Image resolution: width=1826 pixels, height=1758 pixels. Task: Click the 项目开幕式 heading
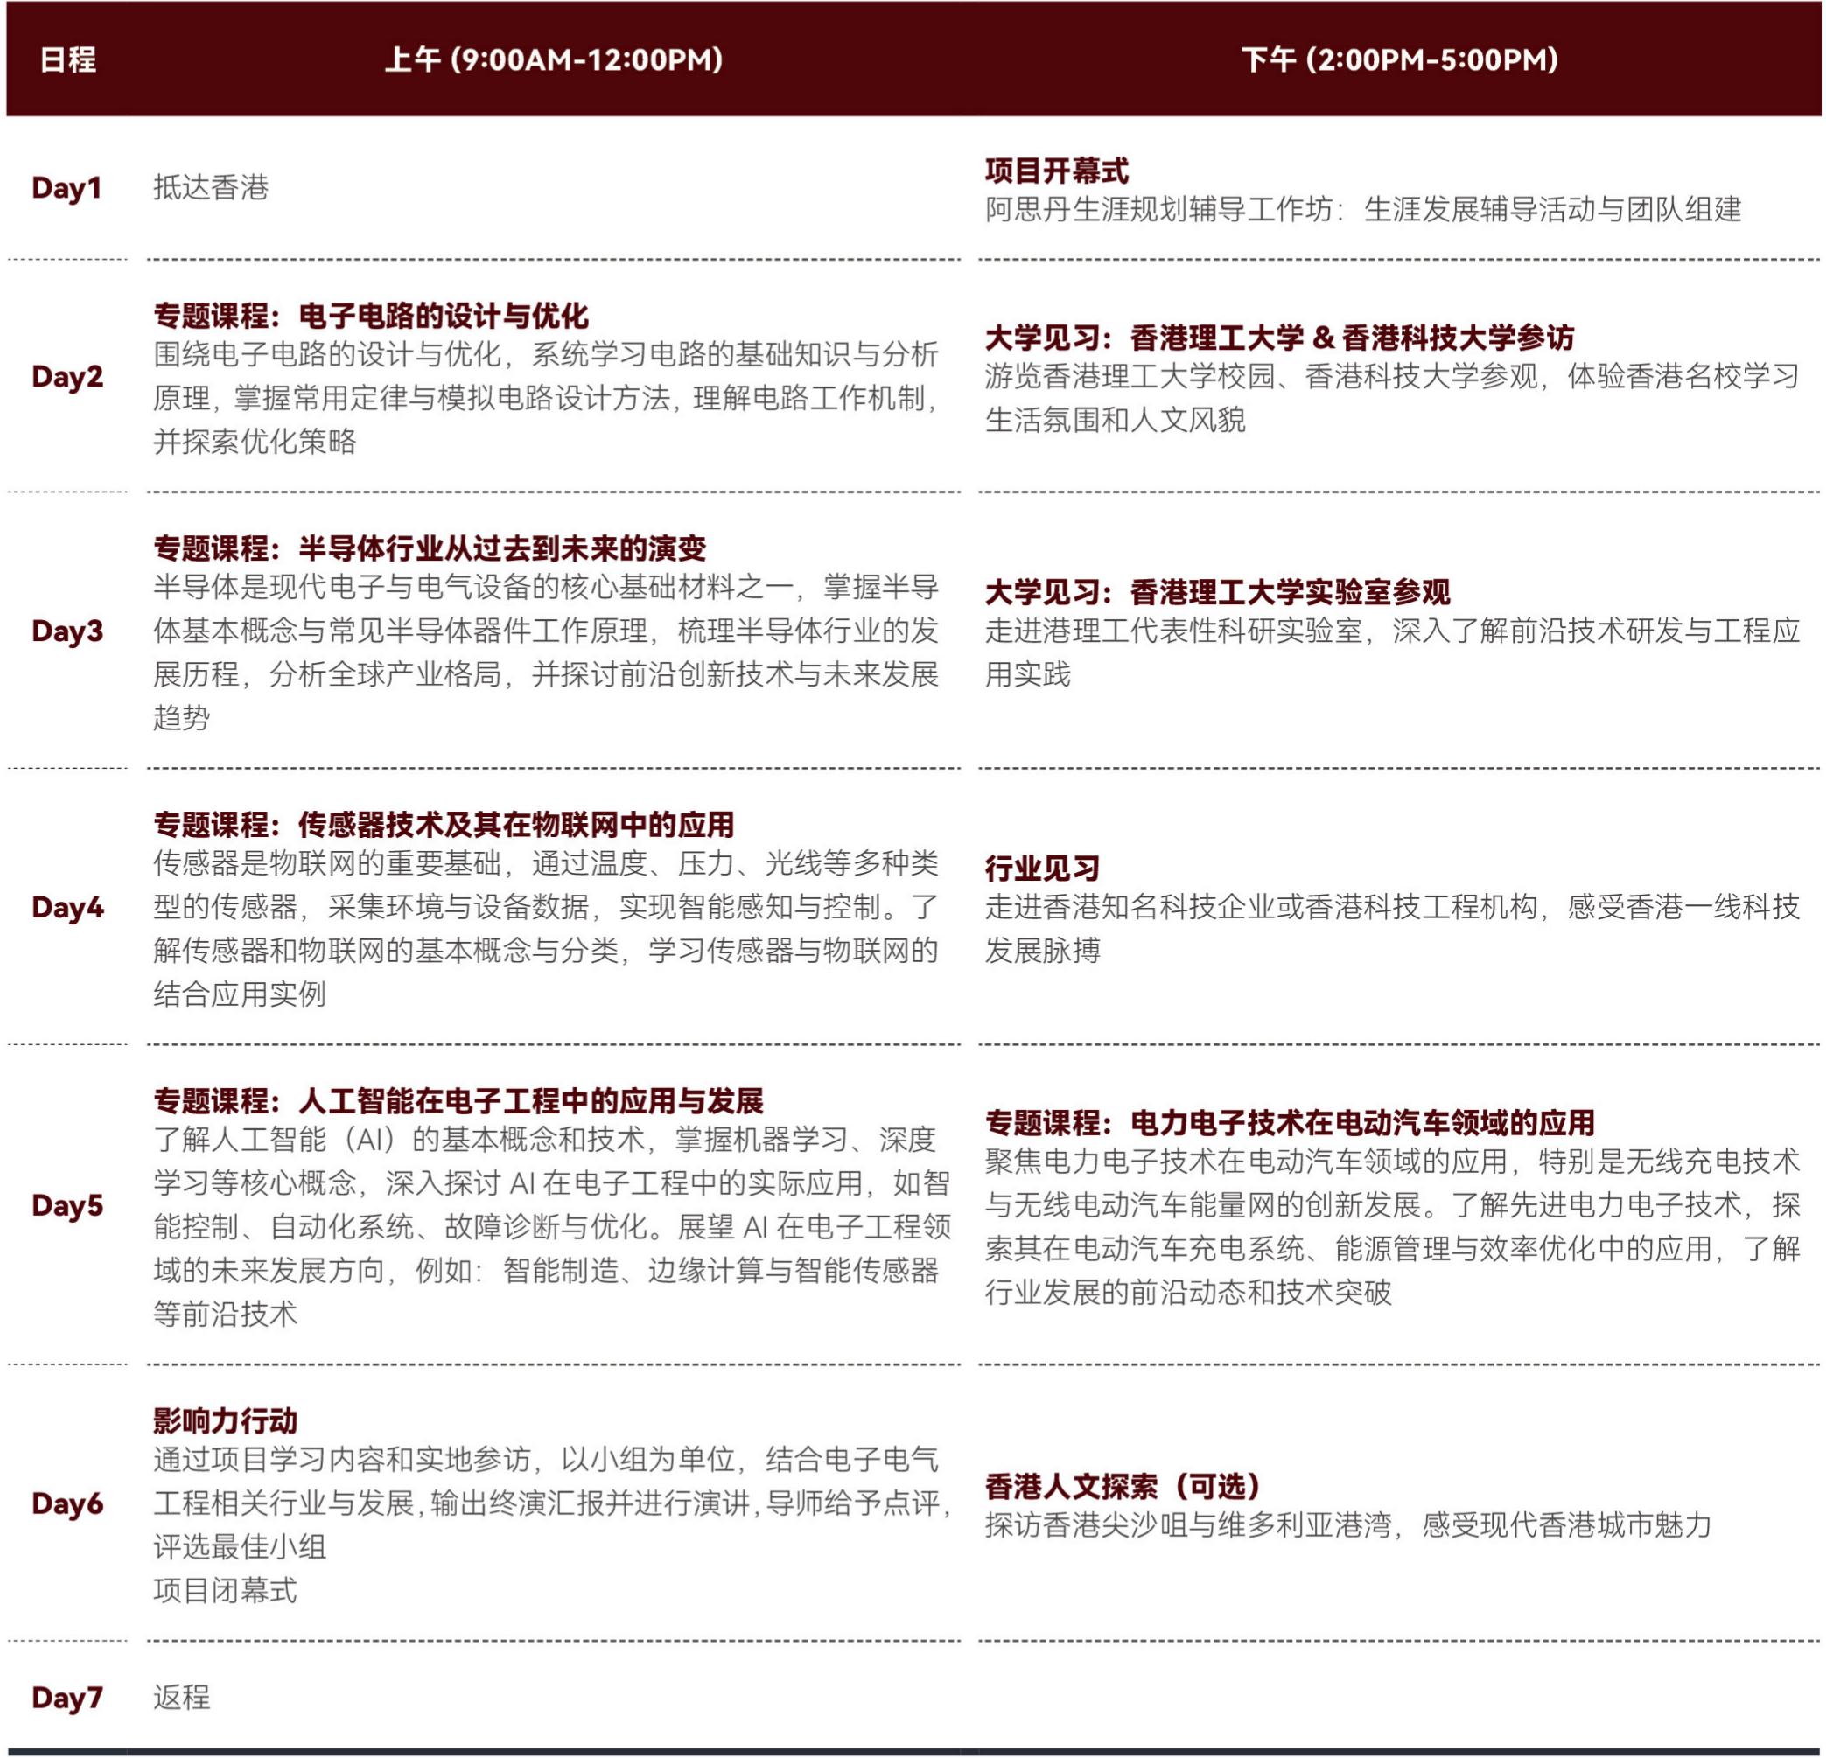tap(1056, 171)
